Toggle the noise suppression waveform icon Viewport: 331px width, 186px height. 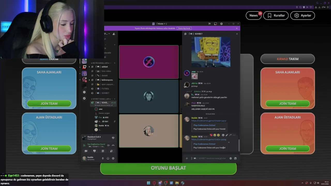109,145
